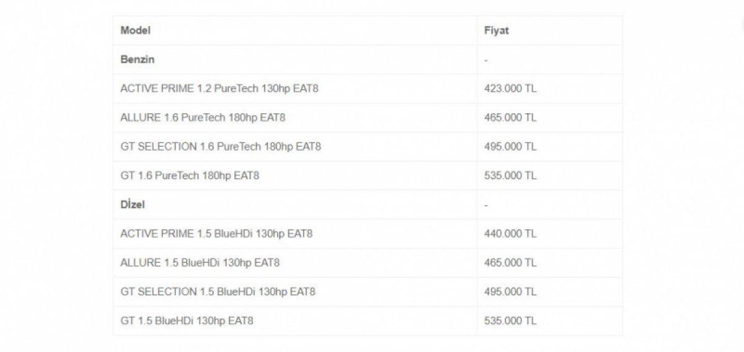Select price of GT SELECTION 1.5 BlueHDi
744x352 pixels.
pos(510,292)
